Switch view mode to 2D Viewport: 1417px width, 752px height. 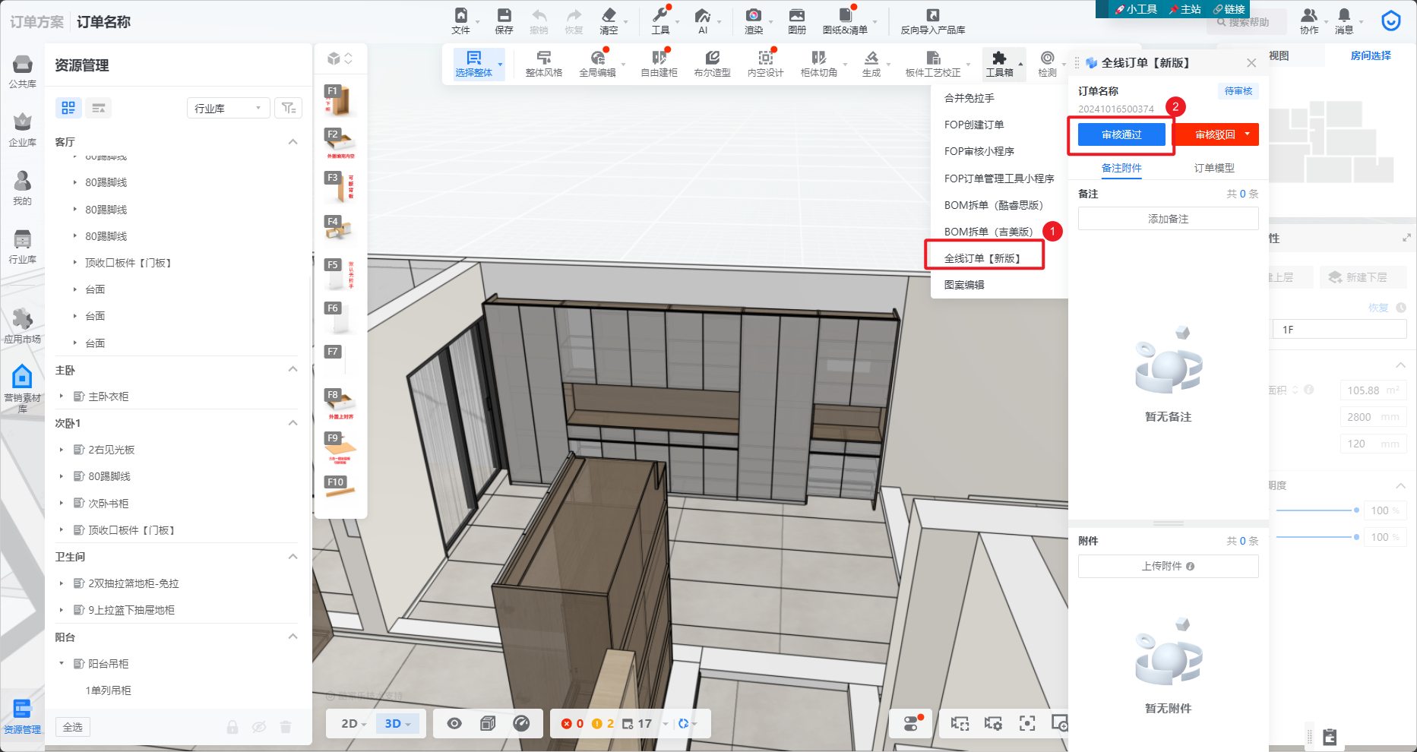coord(353,724)
